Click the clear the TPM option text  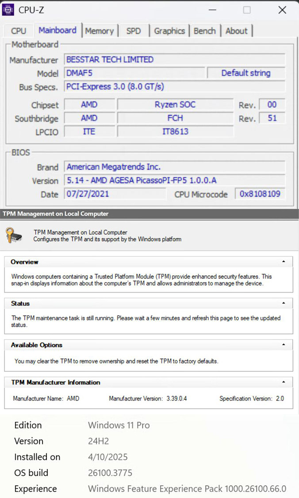click(116, 361)
